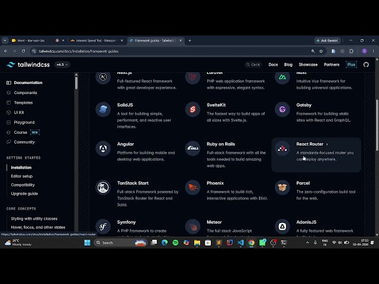This screenshot has width=379, height=284.
Task: Launch Spotify from the taskbar
Action: point(175,243)
